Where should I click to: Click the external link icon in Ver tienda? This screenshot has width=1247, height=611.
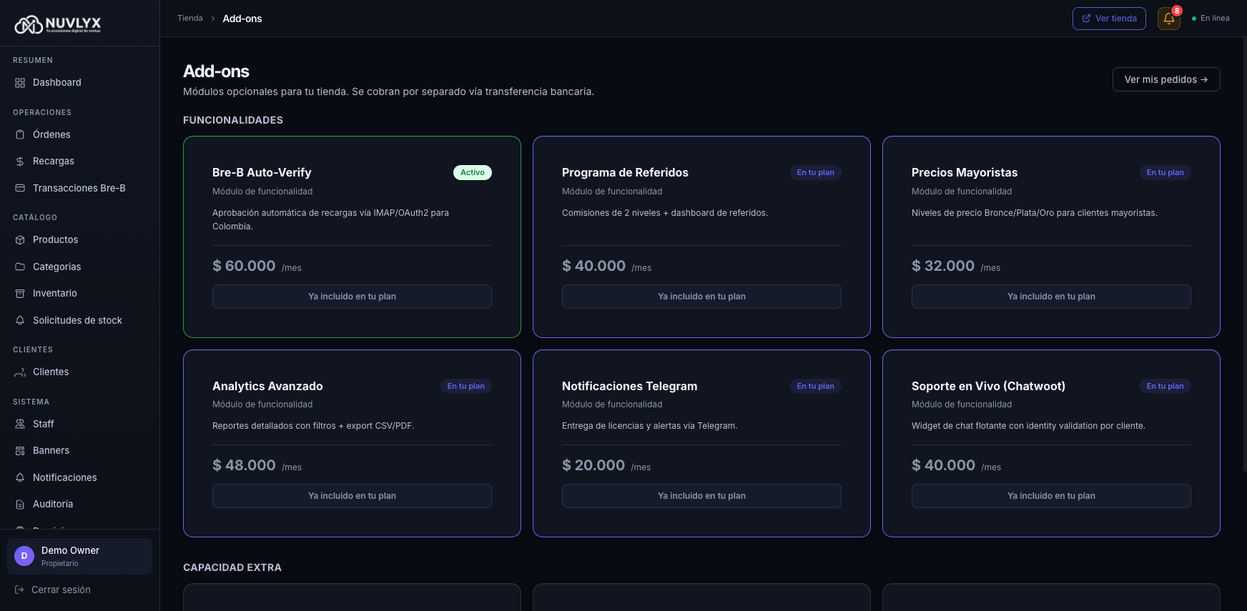click(1086, 19)
